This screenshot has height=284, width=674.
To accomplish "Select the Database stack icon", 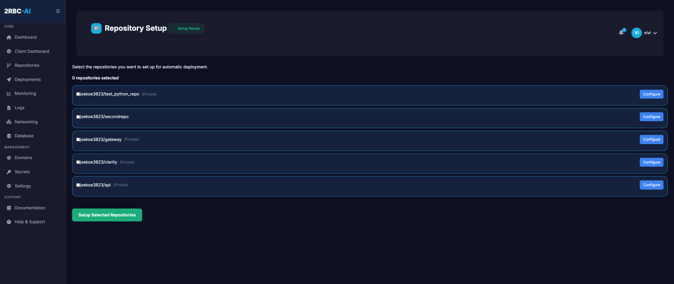I will click(x=9, y=136).
